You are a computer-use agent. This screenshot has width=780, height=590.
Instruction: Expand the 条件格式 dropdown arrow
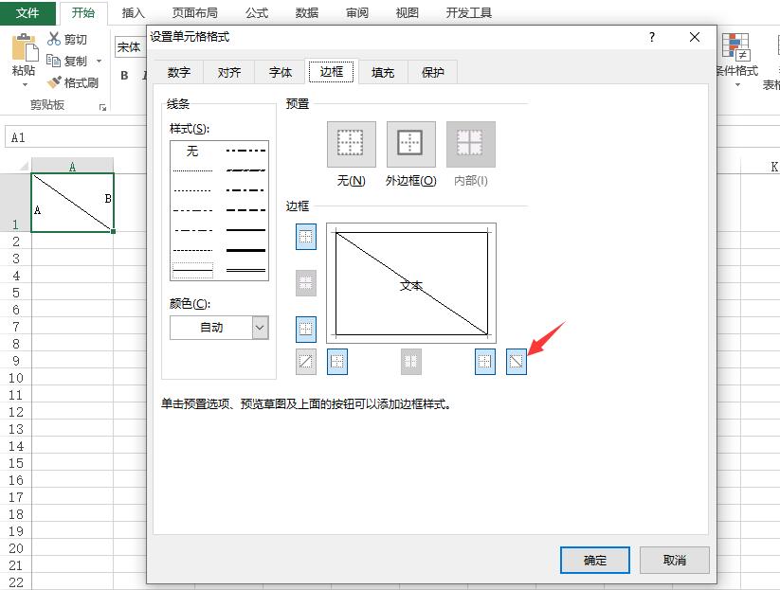point(737,84)
